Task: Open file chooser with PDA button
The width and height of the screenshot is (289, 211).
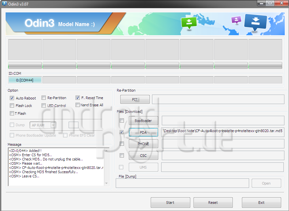Action: coord(143,132)
